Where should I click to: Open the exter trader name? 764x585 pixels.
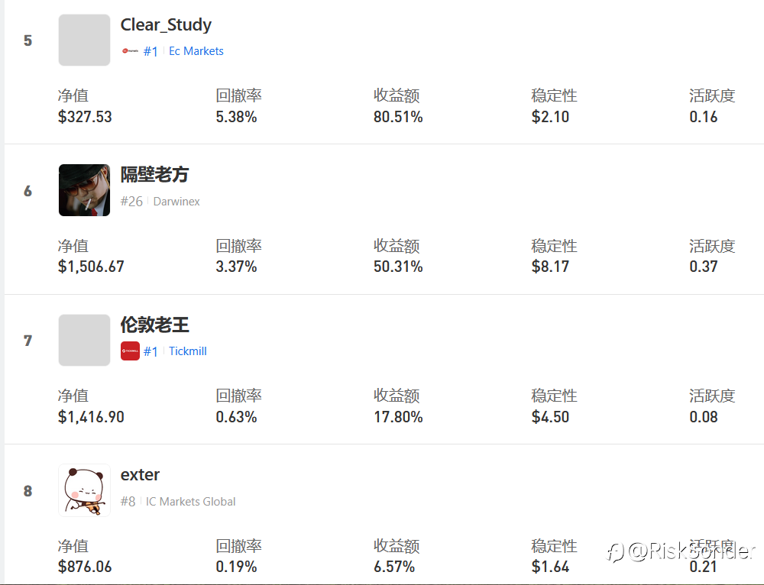tap(140, 474)
